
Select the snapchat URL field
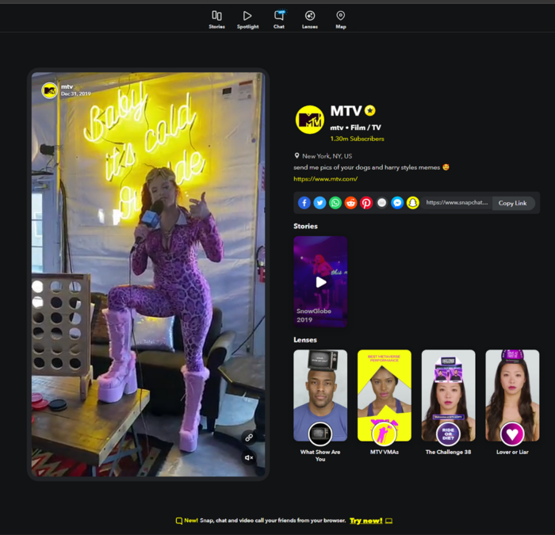coord(457,203)
